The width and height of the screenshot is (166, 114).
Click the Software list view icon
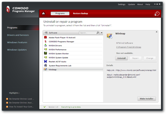point(46,33)
